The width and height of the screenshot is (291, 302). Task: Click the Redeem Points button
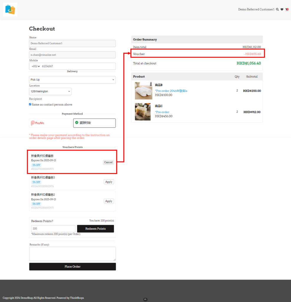pyautogui.click(x=95, y=229)
